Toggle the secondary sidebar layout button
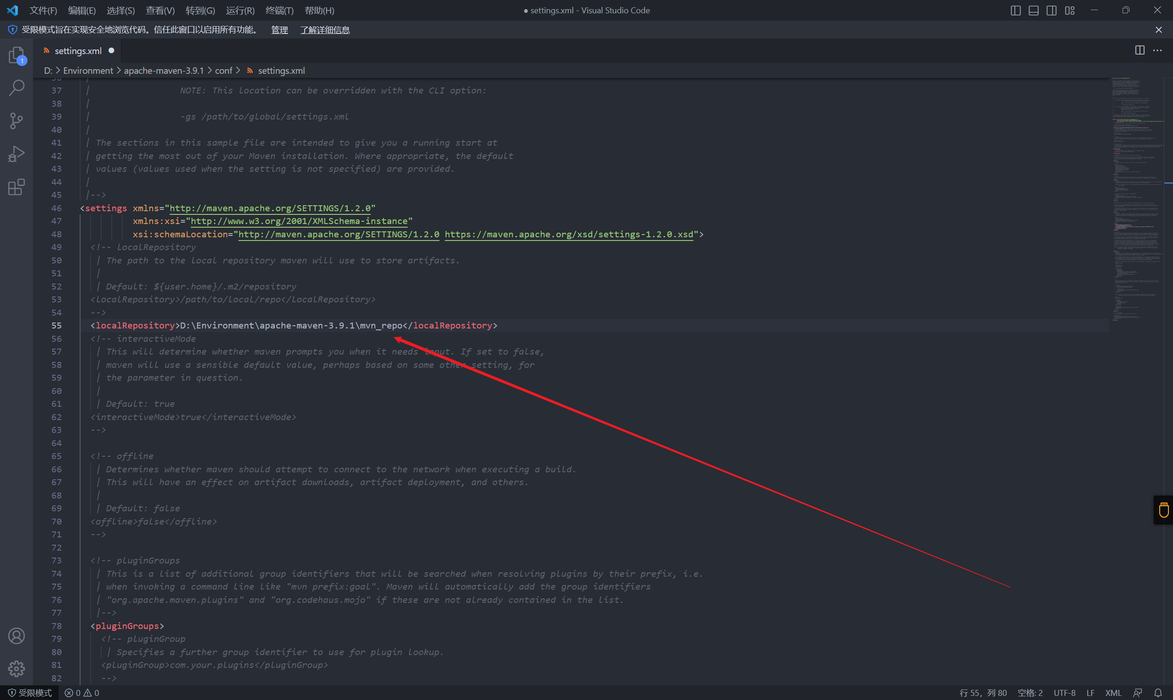1173x700 pixels. pos(1051,11)
